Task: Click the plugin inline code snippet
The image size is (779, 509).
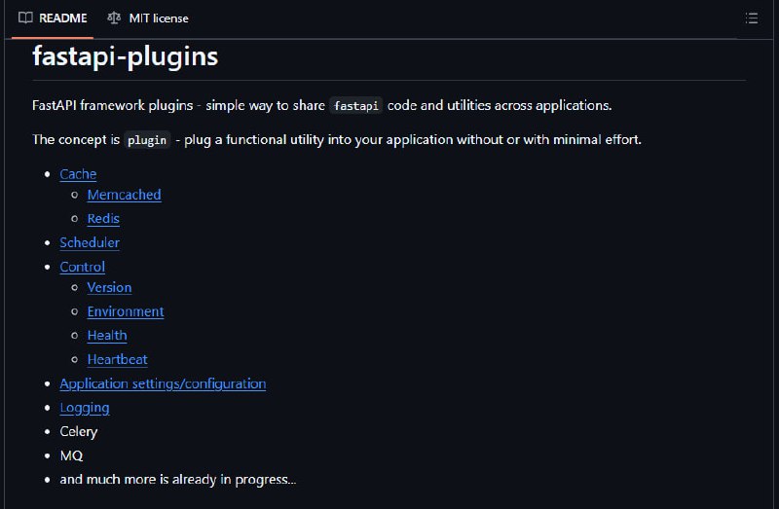Action: click(147, 139)
